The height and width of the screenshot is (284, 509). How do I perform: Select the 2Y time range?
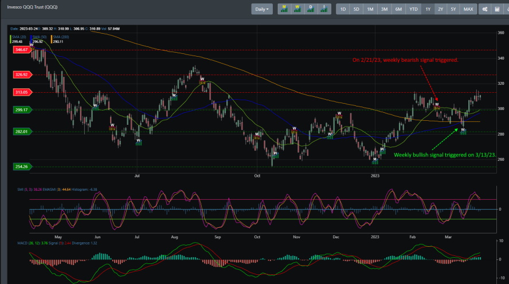(x=441, y=9)
